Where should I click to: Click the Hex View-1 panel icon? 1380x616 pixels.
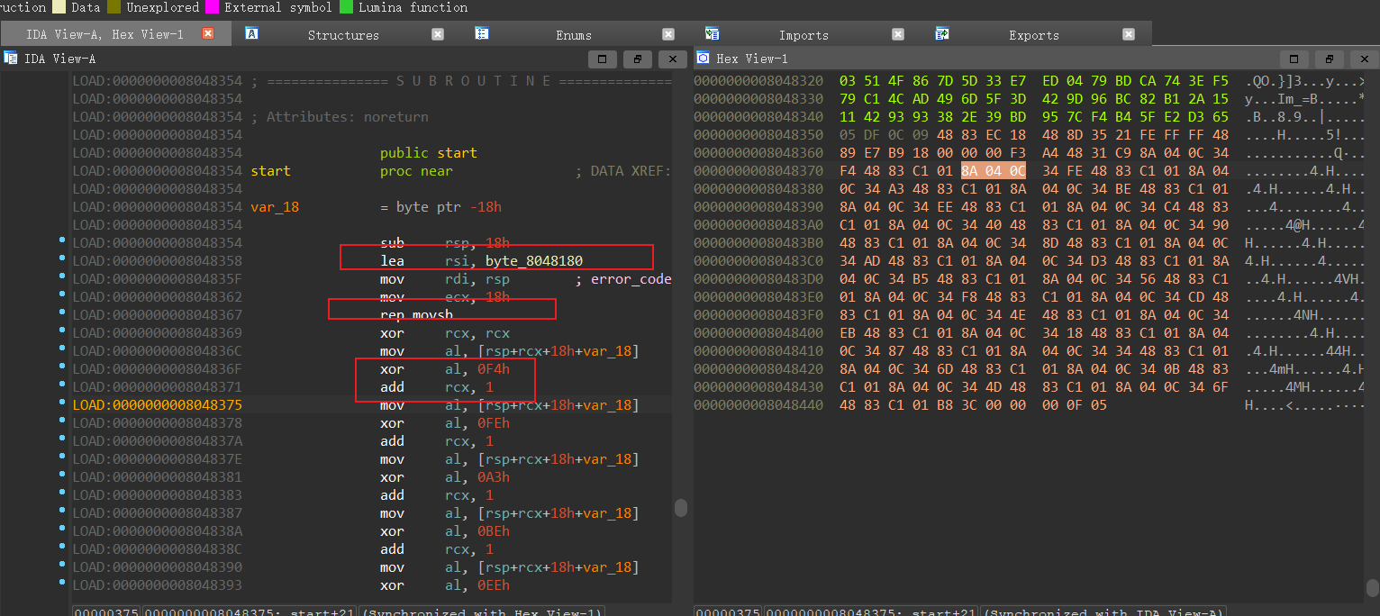click(x=704, y=59)
